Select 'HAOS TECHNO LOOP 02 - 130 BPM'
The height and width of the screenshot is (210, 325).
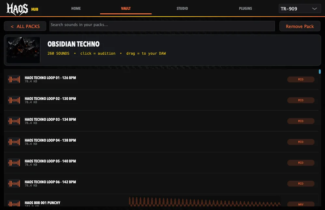[50, 98]
